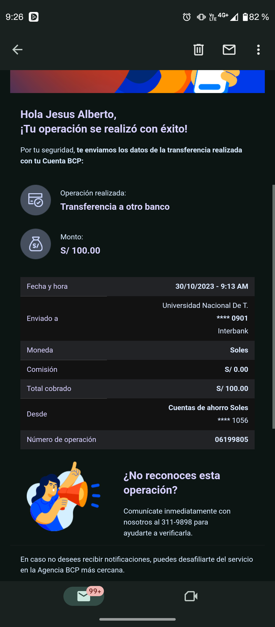This screenshot has height=627, width=275.
Task: Tap the vibrate mode status icon
Action: pos(201,17)
